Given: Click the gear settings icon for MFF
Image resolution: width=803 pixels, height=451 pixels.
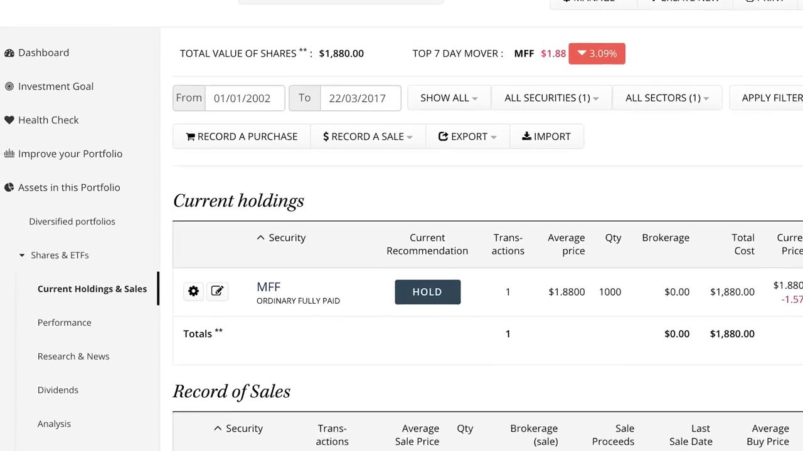Looking at the screenshot, I should click(x=193, y=291).
